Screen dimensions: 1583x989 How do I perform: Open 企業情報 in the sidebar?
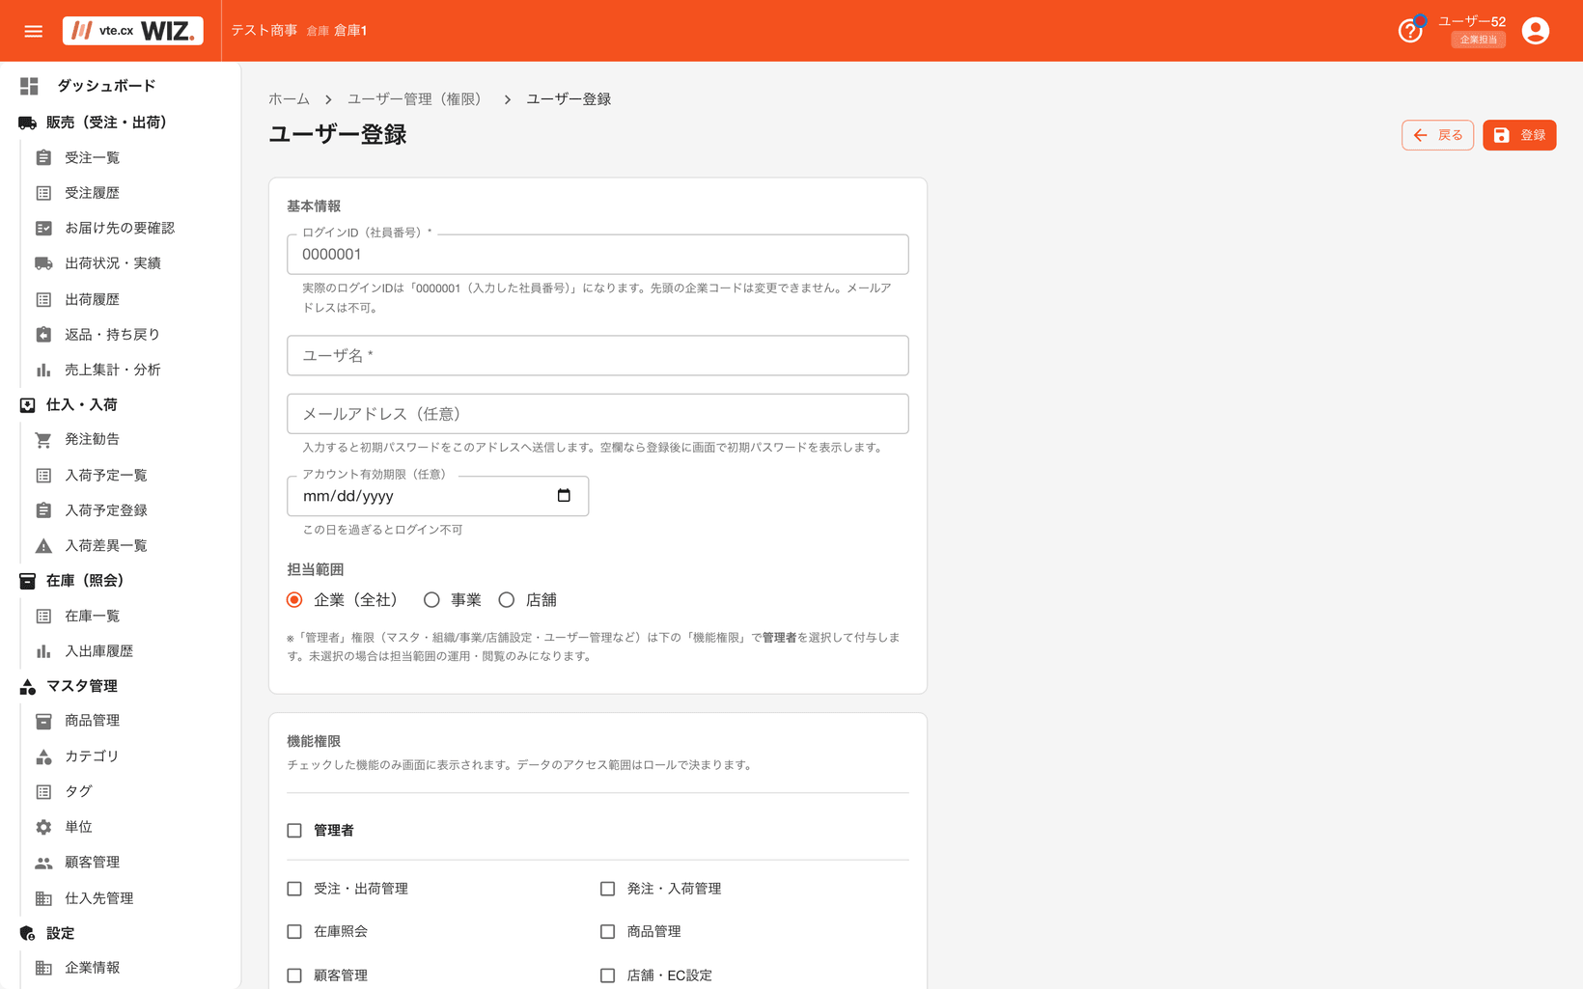point(92,968)
